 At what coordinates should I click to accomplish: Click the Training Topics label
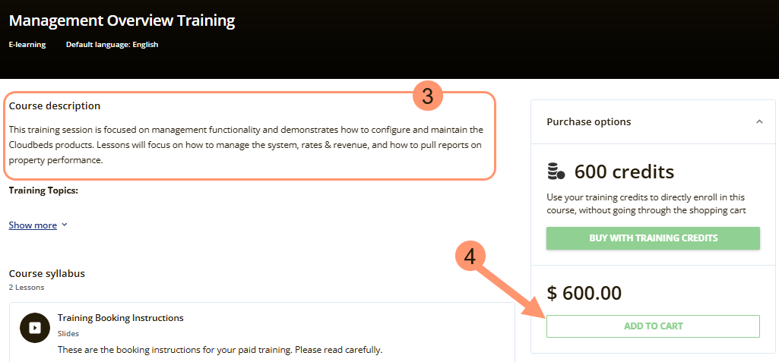(x=43, y=190)
